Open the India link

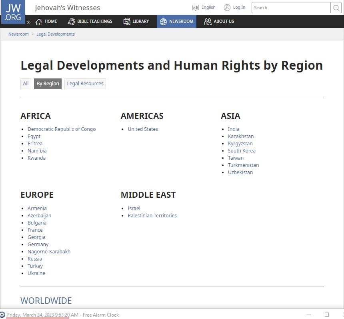tap(234, 129)
